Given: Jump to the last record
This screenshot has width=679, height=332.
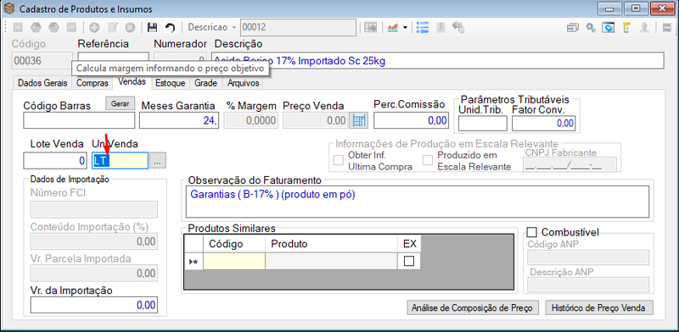Looking at the screenshot, I should [x=71, y=27].
